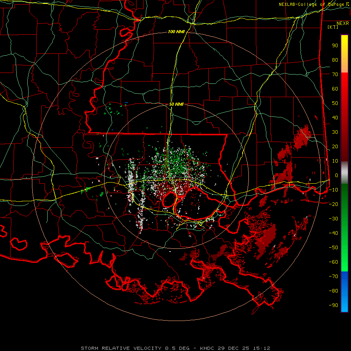Click the positive 30 scale label

335,132
